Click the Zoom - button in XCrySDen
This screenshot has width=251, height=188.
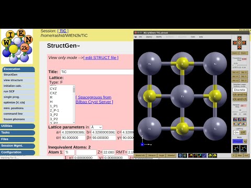(x=244, y=53)
